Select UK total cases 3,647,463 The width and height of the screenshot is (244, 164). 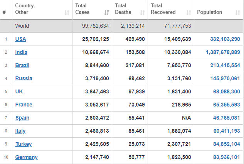[x=97, y=91]
